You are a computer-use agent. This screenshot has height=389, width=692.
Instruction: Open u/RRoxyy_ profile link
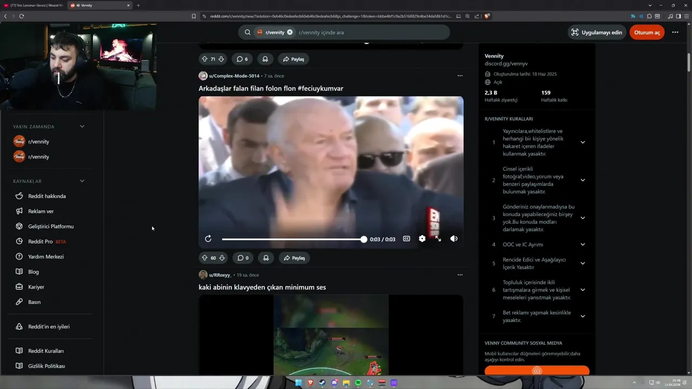pos(220,274)
